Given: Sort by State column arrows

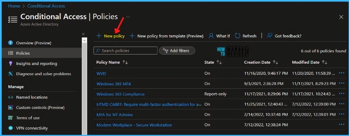Looking at the screenshot, I should click(x=219, y=62).
